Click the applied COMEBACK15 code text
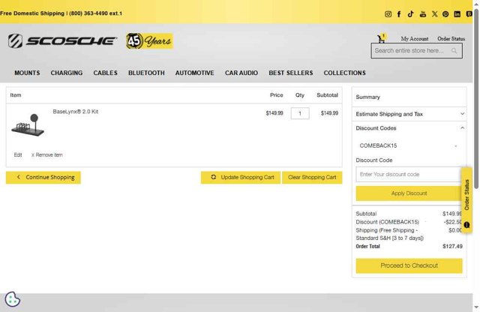480x312 pixels. click(x=378, y=145)
